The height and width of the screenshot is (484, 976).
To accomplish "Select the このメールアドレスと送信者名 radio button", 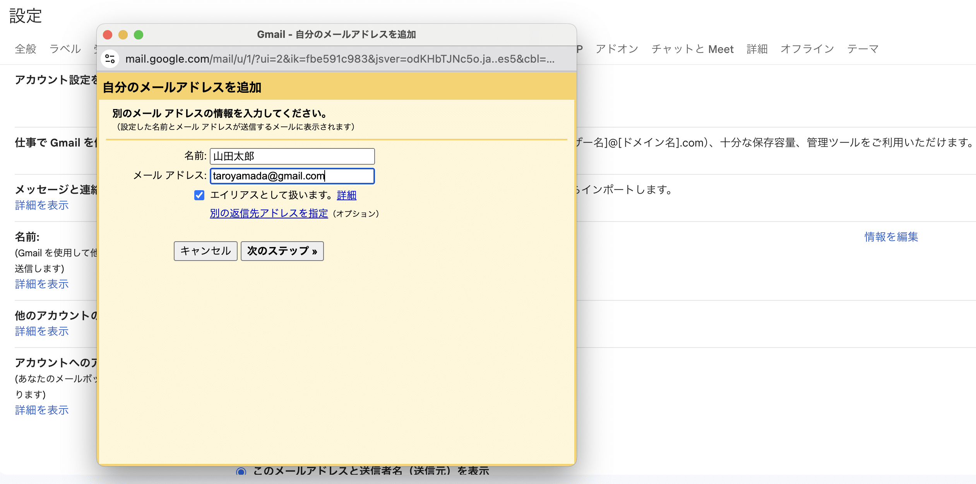I will coord(241,471).
